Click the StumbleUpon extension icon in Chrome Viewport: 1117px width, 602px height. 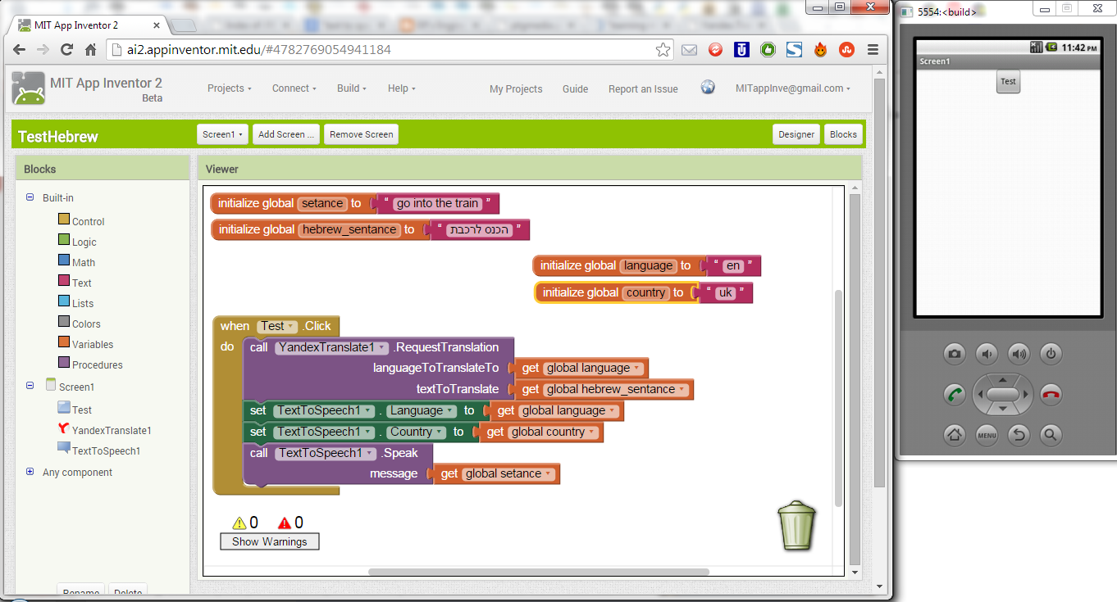click(x=846, y=50)
